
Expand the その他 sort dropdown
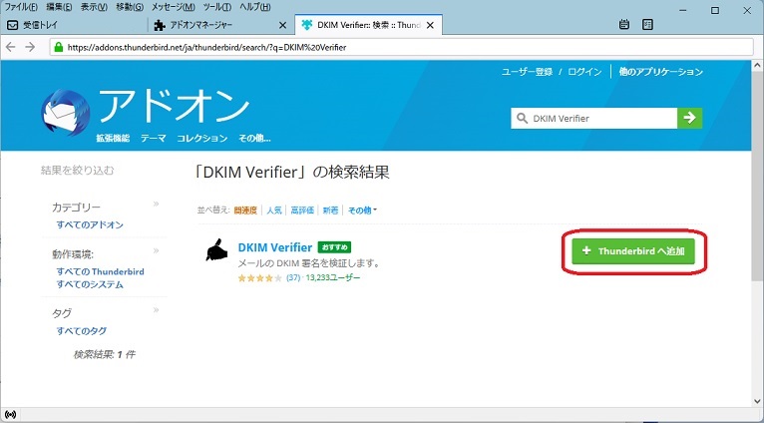[x=362, y=211]
